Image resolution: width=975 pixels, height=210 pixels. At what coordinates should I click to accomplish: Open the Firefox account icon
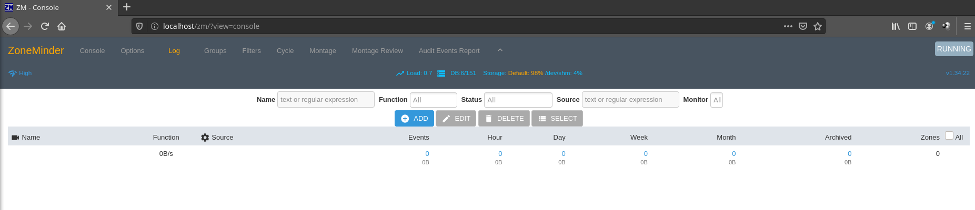930,26
